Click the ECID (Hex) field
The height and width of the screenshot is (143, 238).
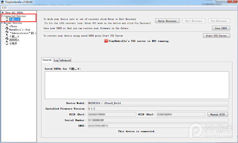(x=181, y=114)
